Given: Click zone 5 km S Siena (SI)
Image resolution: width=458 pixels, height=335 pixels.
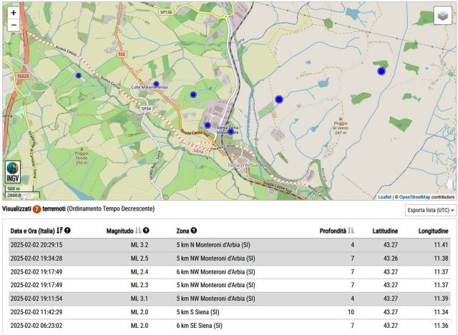Looking at the screenshot, I should [x=198, y=312].
